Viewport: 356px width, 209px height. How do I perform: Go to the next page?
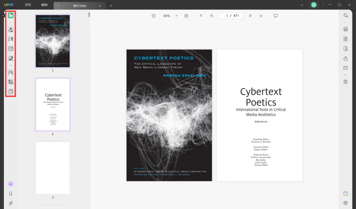tap(250, 16)
